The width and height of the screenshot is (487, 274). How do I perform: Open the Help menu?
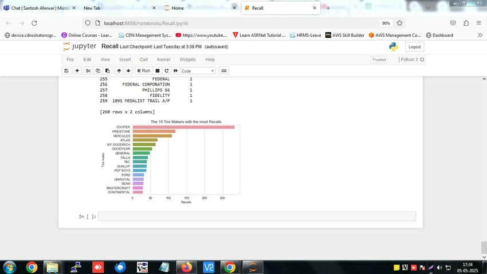click(x=210, y=60)
